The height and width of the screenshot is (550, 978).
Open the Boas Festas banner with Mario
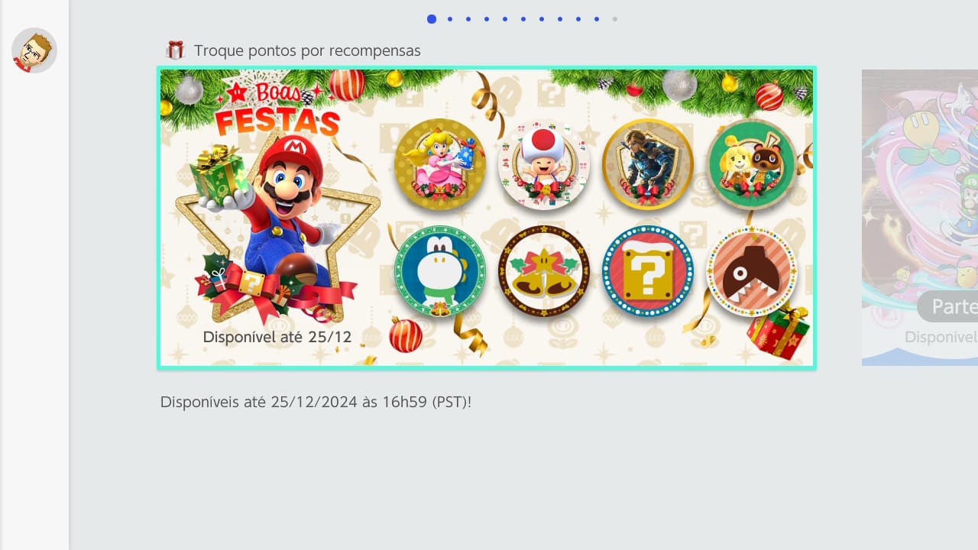click(x=487, y=218)
